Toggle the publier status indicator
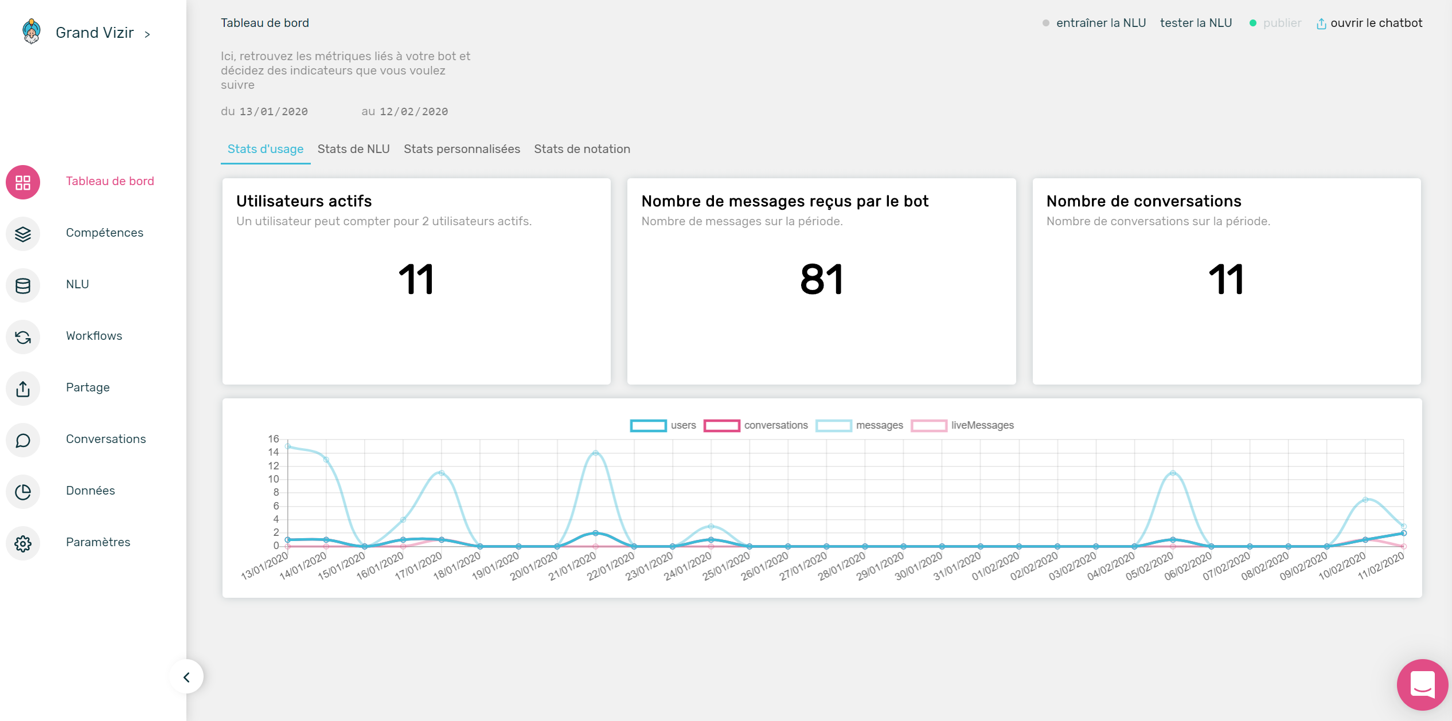The height and width of the screenshot is (721, 1452). click(x=1256, y=23)
